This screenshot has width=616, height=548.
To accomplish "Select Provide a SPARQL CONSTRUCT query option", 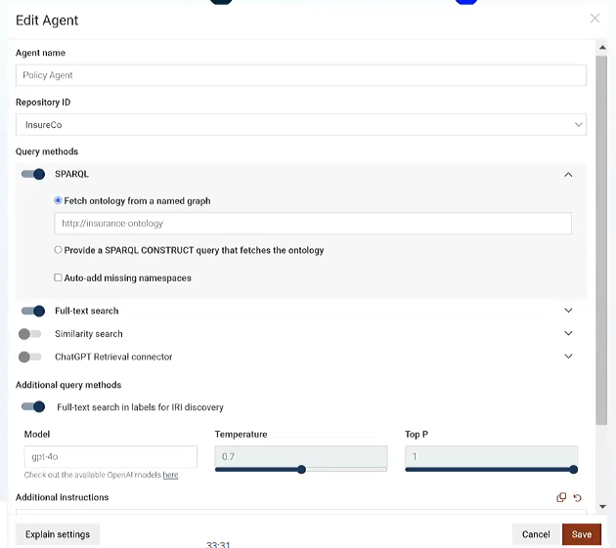I will 58,250.
